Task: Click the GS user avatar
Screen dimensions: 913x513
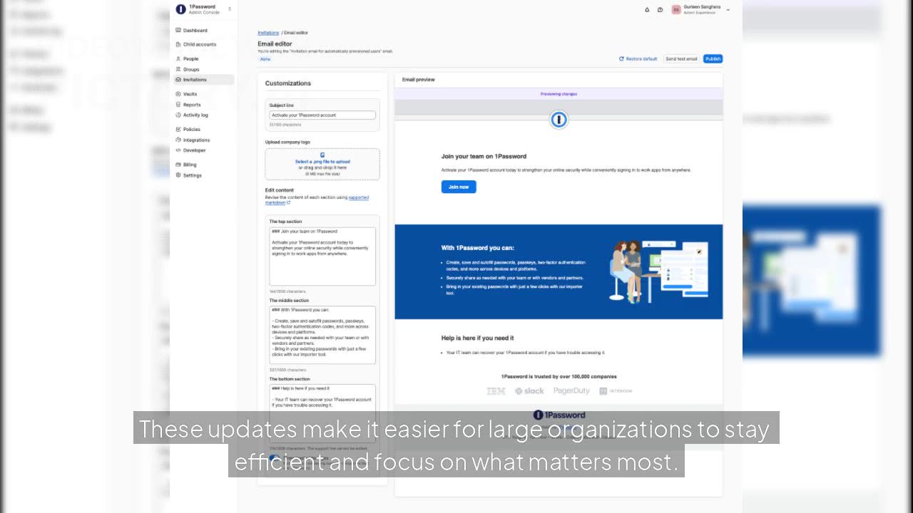Action: 676,9
